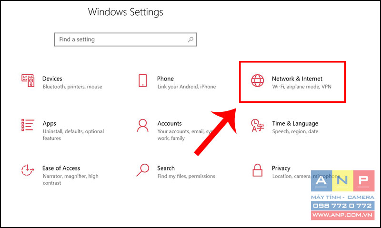The height and width of the screenshot is (228, 381).
Task: Select the Network & Internet globe icon
Action: [257, 80]
